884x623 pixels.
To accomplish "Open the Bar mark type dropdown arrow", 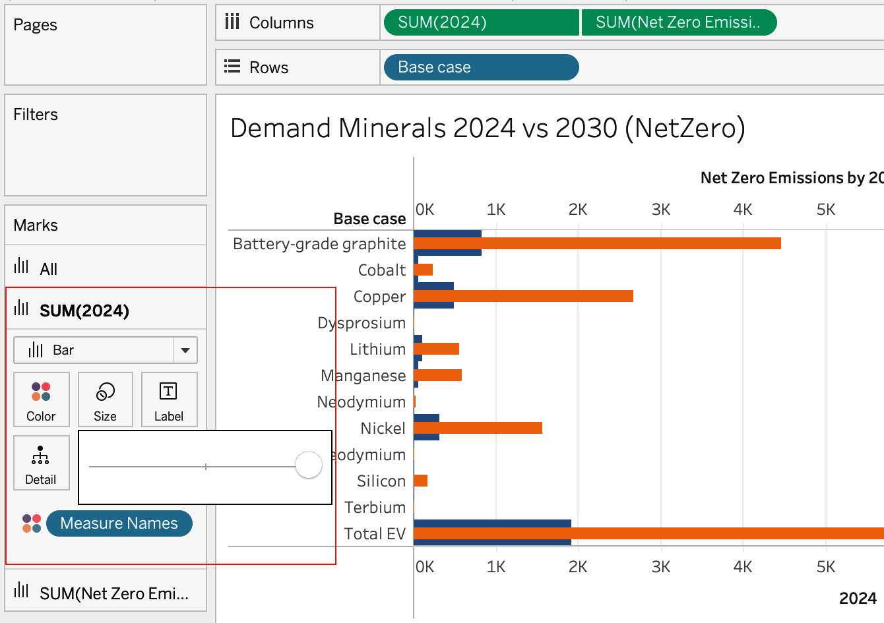I will coord(185,350).
